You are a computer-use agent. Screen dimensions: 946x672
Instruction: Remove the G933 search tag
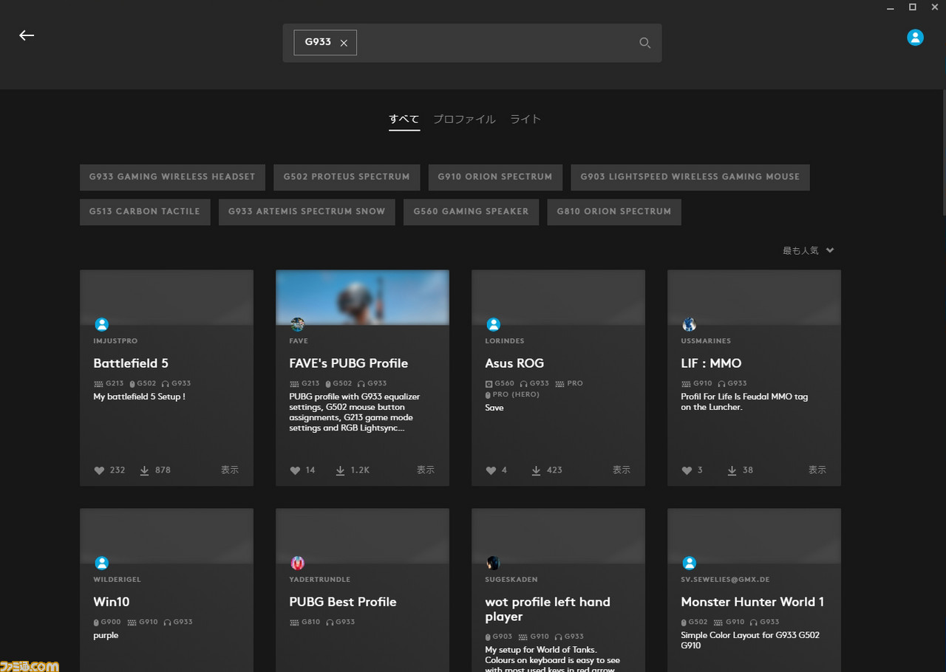[x=344, y=43]
